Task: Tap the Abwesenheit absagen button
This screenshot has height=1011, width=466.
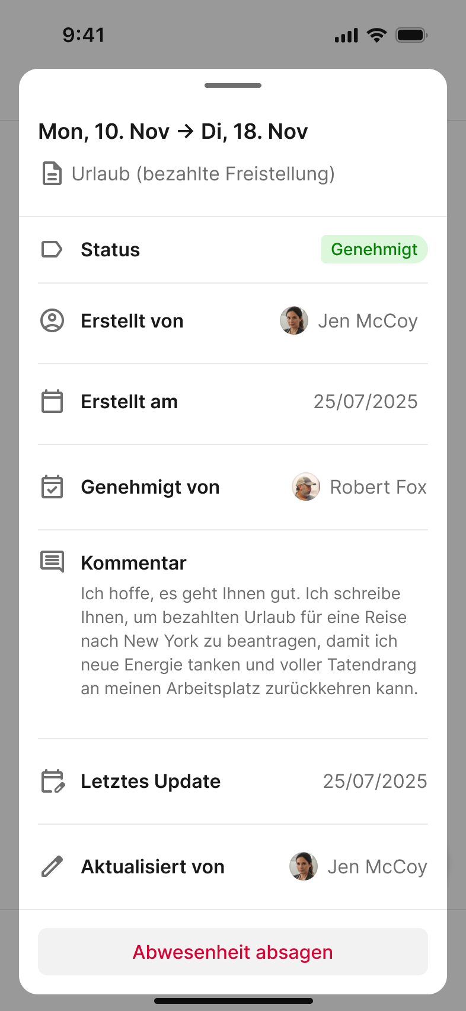Action: [233, 952]
